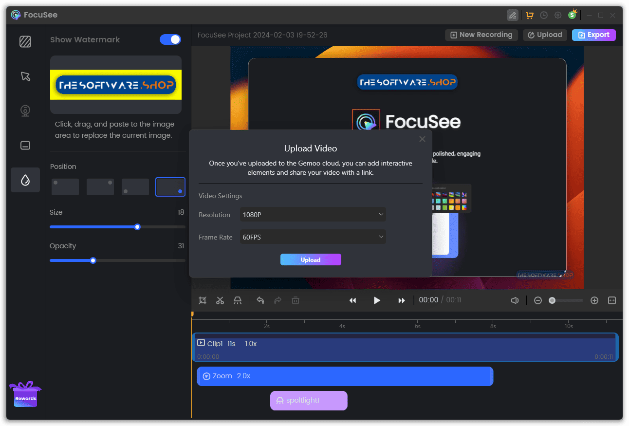Play the video preview
629x426 pixels.
(x=377, y=300)
